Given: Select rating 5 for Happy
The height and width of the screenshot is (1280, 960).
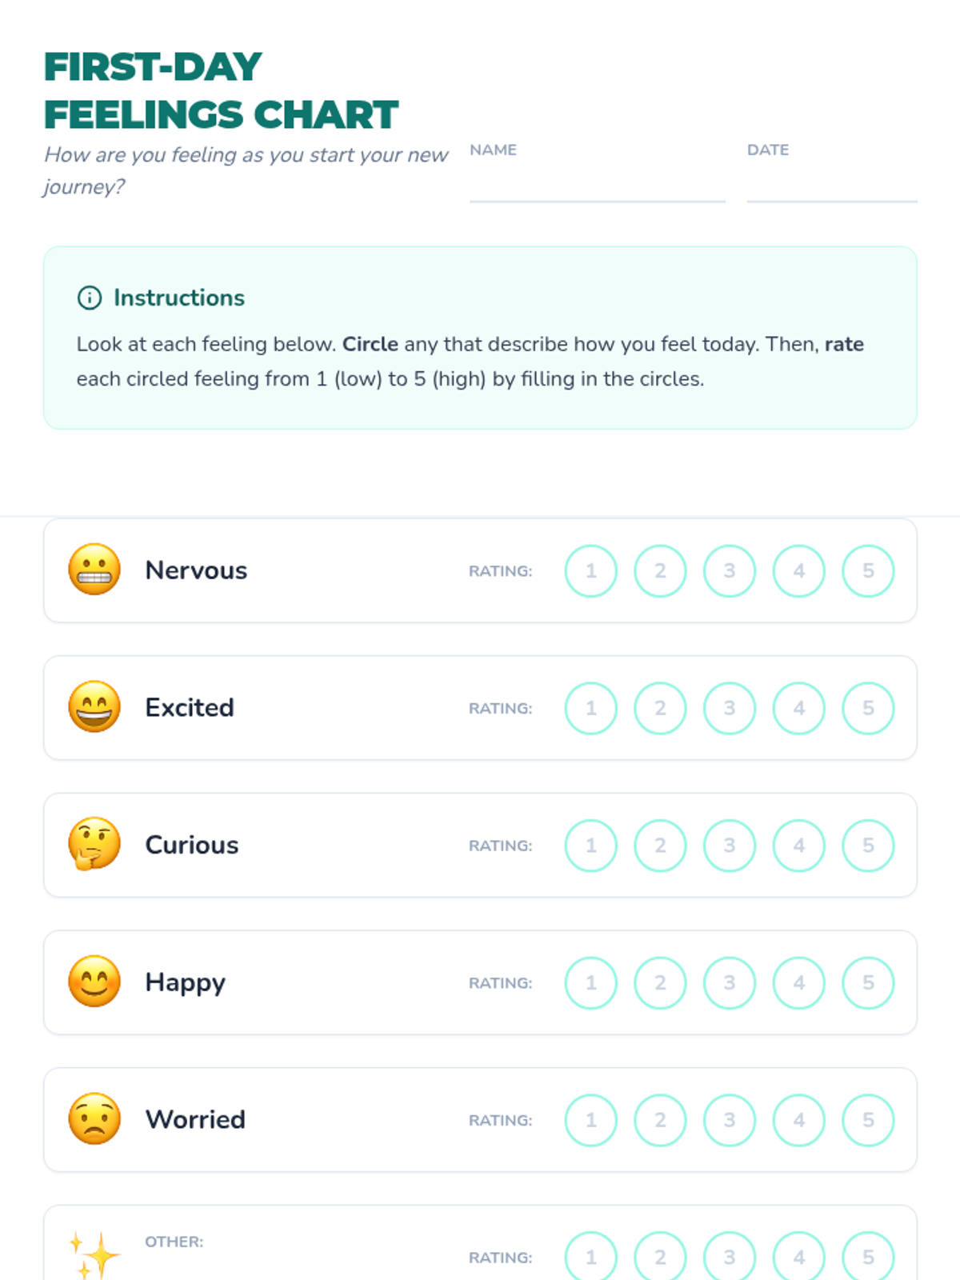Looking at the screenshot, I should tap(868, 982).
